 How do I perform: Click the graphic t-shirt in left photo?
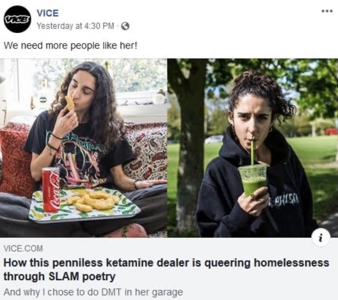[x=80, y=151]
